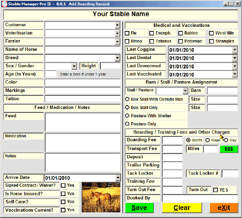Choose Pasture With Shelter option

pos(127,116)
